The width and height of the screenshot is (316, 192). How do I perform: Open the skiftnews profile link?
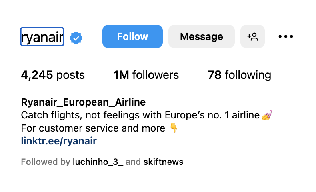point(163,162)
